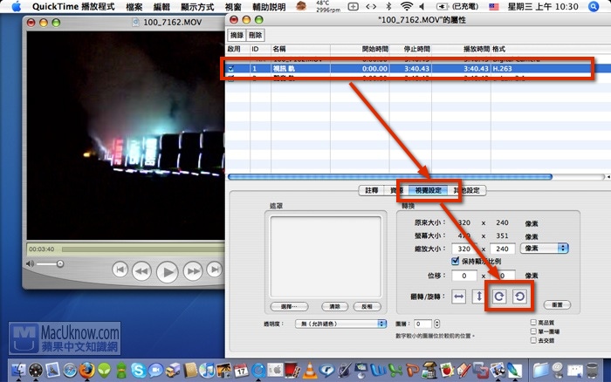Click the player volume slider
611x382 pixels.
[49, 264]
